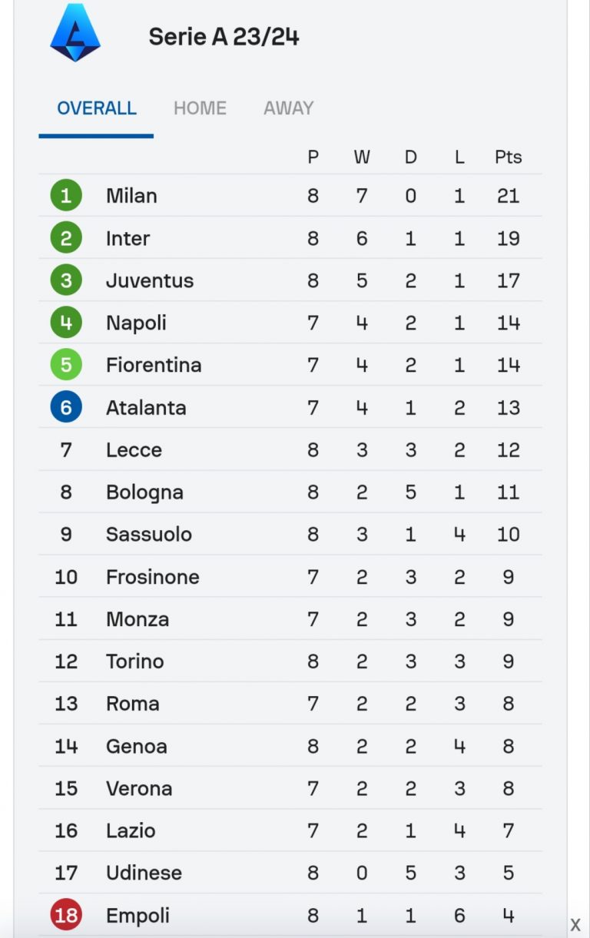Screen dimensions: 590x938
Task: Click the blue position 6 badge
Action: [66, 407]
